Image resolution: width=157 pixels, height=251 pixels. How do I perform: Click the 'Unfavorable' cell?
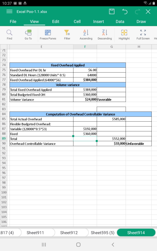coord(138,144)
